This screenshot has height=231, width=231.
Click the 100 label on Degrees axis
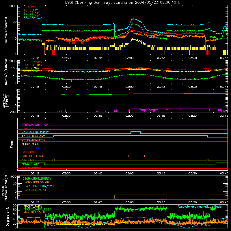point(14,206)
